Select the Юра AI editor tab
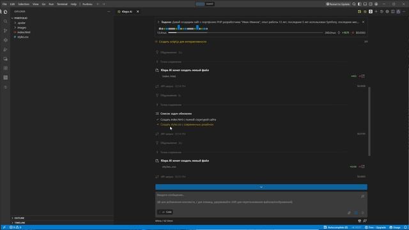The width and height of the screenshot is (409, 230). pos(127,11)
